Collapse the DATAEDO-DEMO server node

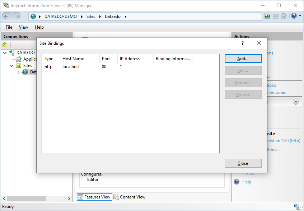click(5, 53)
